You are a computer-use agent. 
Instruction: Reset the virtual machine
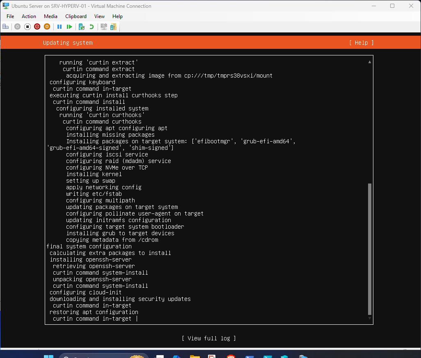(x=70, y=26)
